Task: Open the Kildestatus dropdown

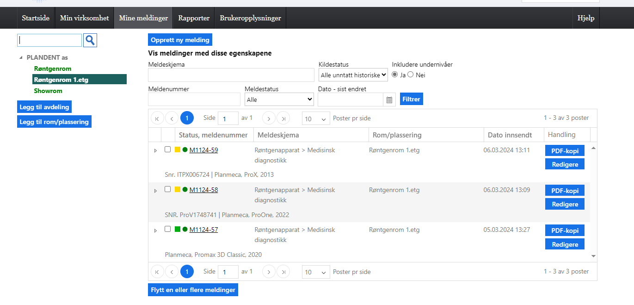Action: (x=353, y=75)
